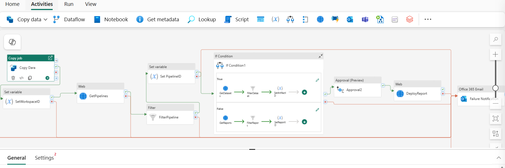Add a Script activity from toolbar
The image size is (505, 168).
(237, 19)
